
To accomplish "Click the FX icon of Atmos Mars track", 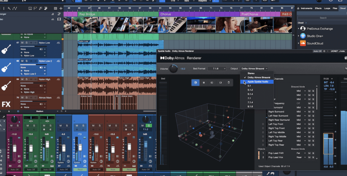I will [6, 104].
